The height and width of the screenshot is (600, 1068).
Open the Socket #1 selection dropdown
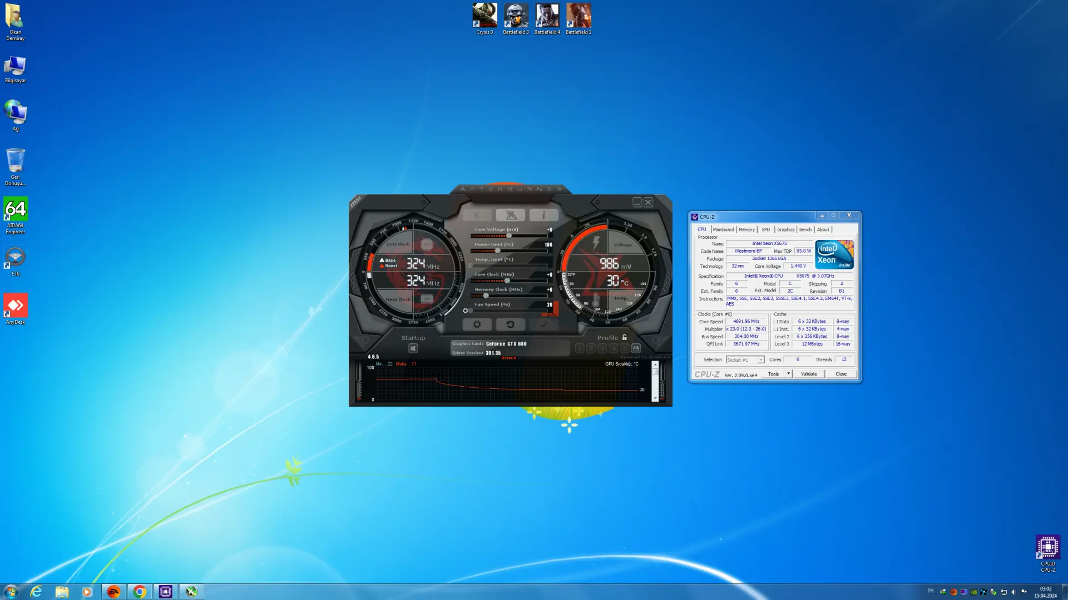(x=745, y=360)
